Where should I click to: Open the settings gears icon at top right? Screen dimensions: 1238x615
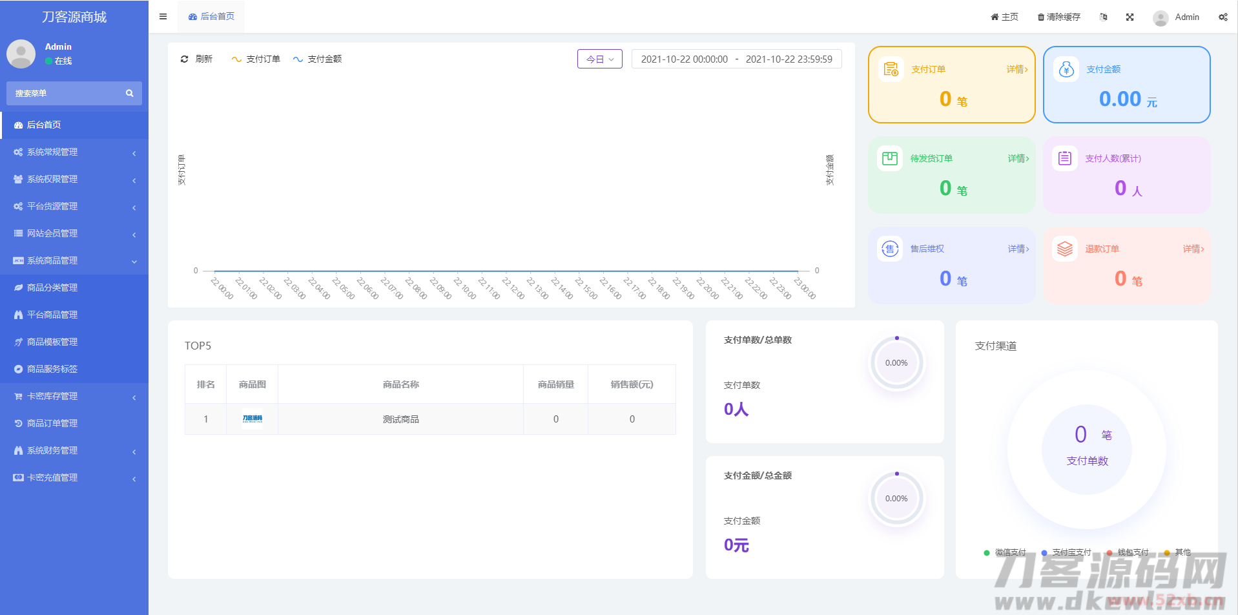(1223, 17)
